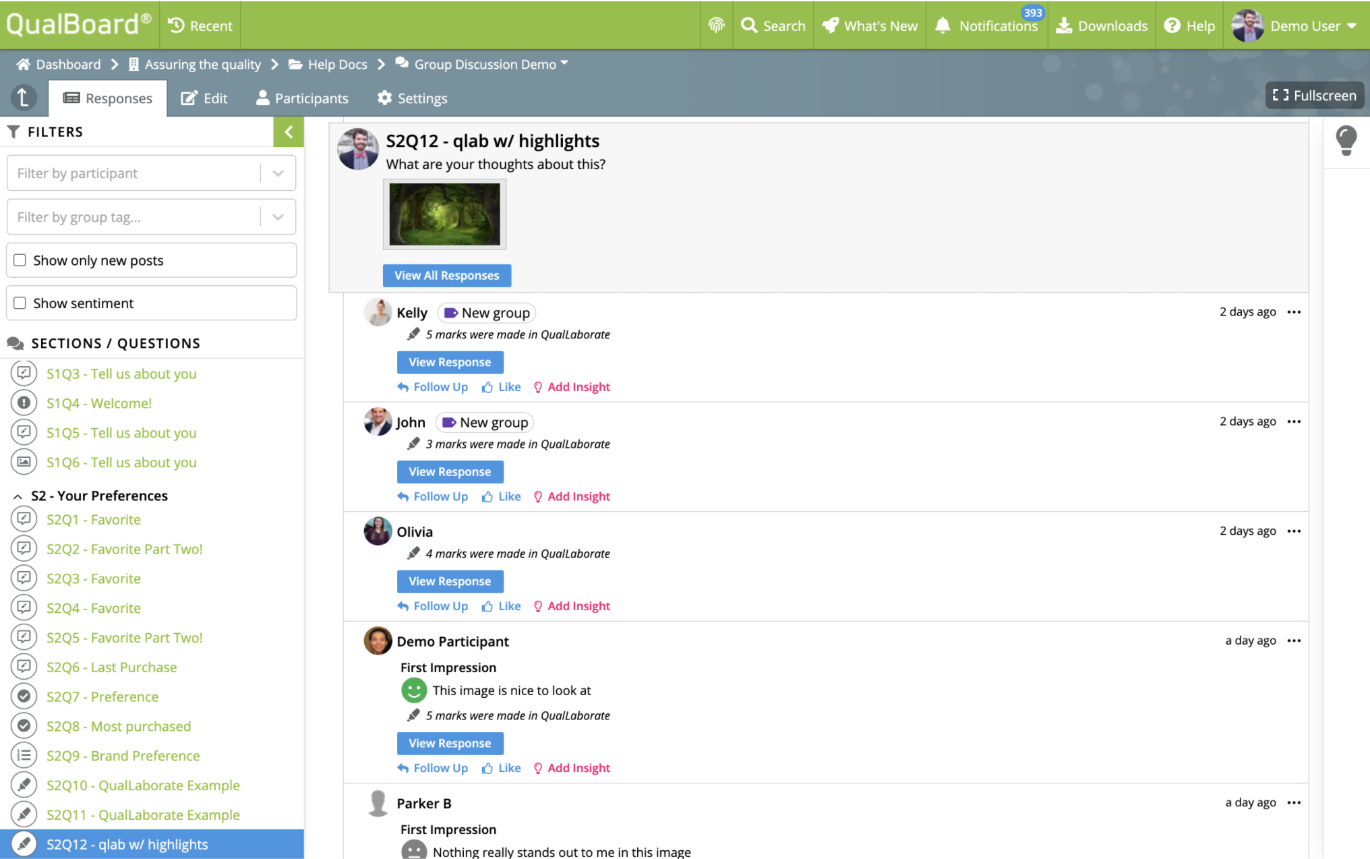This screenshot has width=1370, height=859.
Task: Click the Like thumb on John's response
Action: [487, 497]
